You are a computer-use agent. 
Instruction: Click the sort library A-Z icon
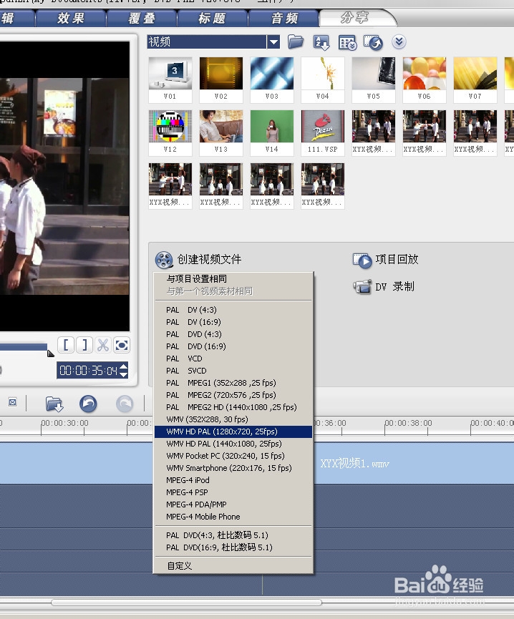tap(321, 42)
